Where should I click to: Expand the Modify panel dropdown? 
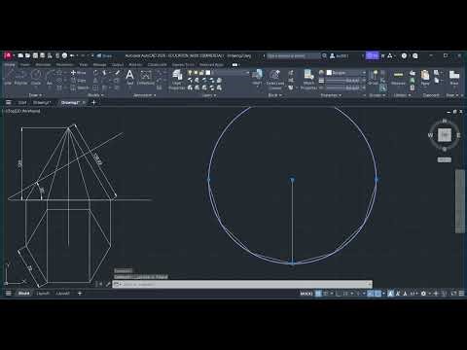[95, 95]
